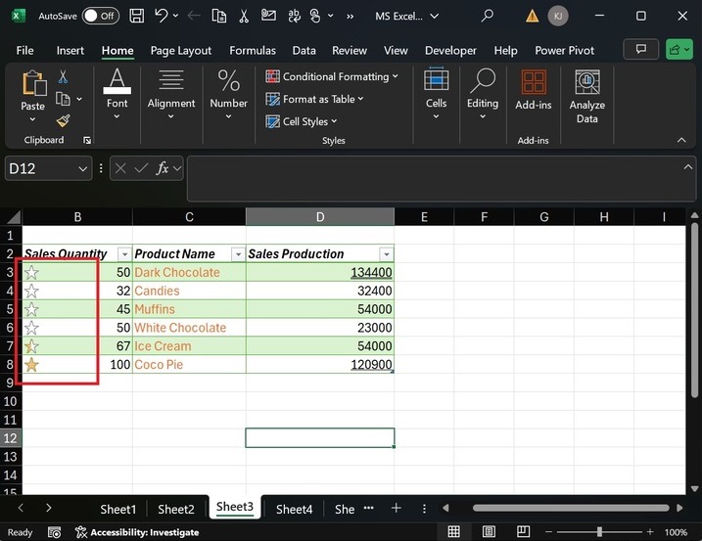This screenshot has width=702, height=541.
Task: Click the Insert Function fx icon
Action: tap(164, 168)
